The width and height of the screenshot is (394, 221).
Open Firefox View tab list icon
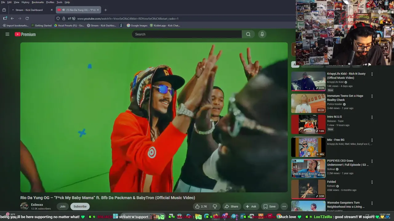coord(4,10)
